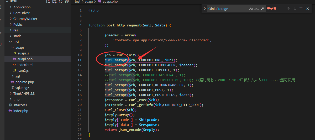Click curl_exec call on line 19
This screenshot has width=315, height=140.
138,100
